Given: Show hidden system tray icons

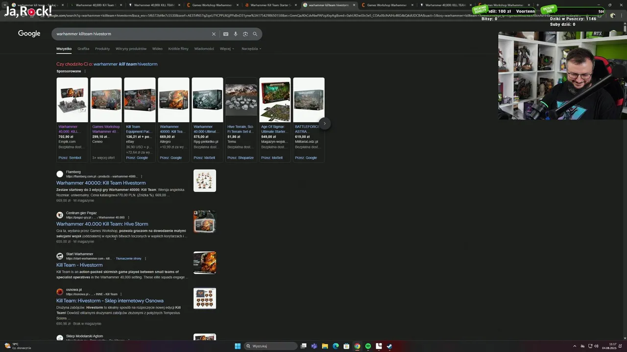Looking at the screenshot, I should tap(575, 346).
